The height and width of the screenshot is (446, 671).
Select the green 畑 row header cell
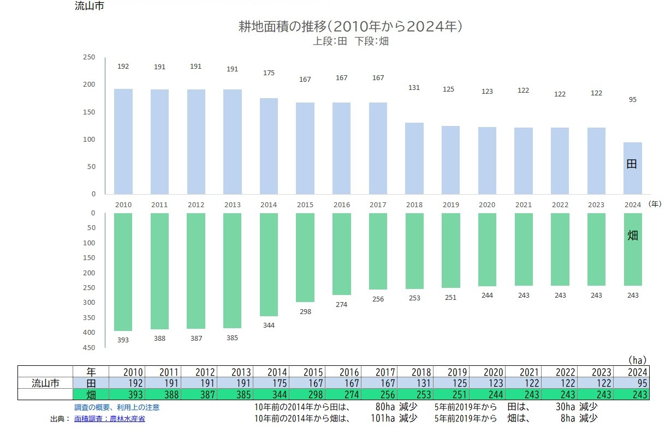pyautogui.click(x=91, y=394)
